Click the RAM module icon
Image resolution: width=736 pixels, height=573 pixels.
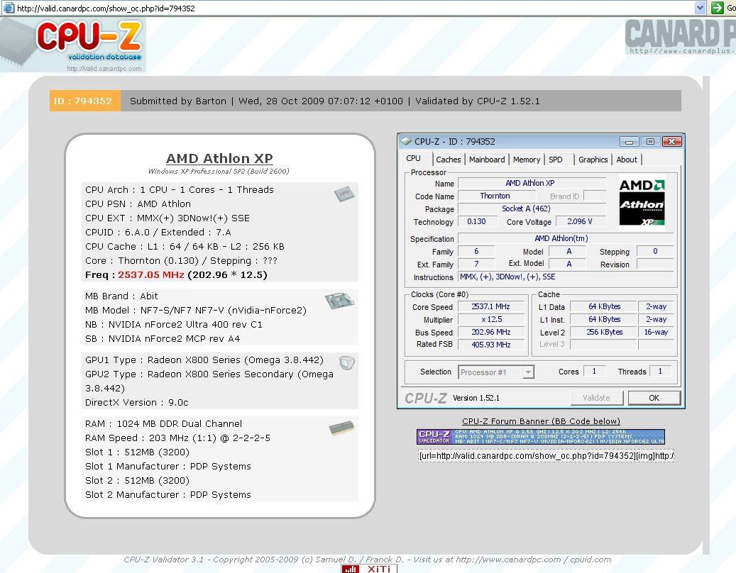(x=341, y=428)
